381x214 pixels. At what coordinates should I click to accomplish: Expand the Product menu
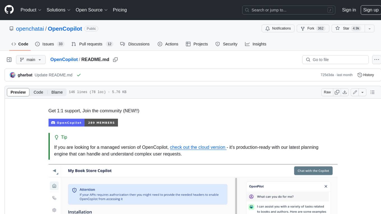(31, 10)
